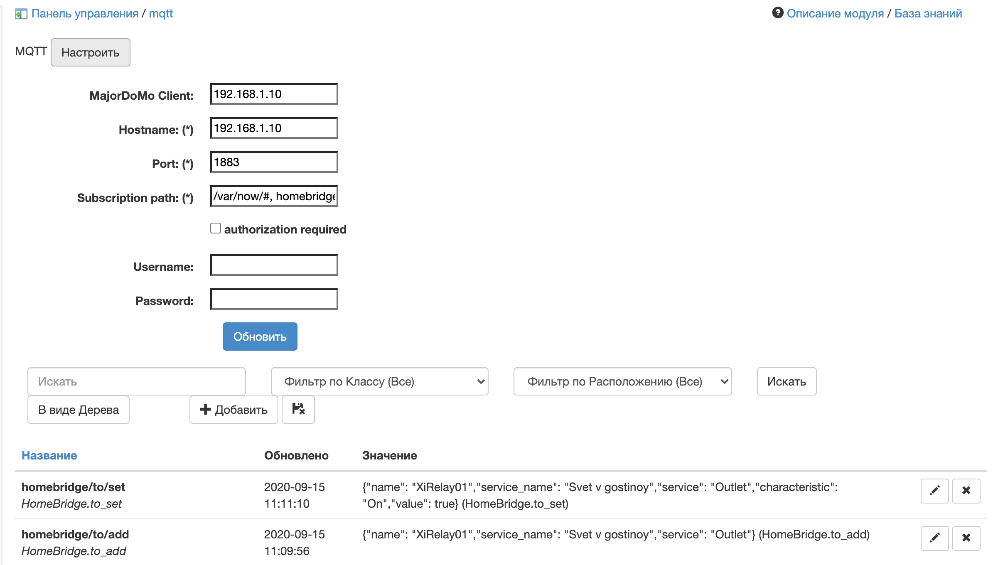Enable the authorization required checkbox
The height and width of the screenshot is (565, 993).
point(215,228)
